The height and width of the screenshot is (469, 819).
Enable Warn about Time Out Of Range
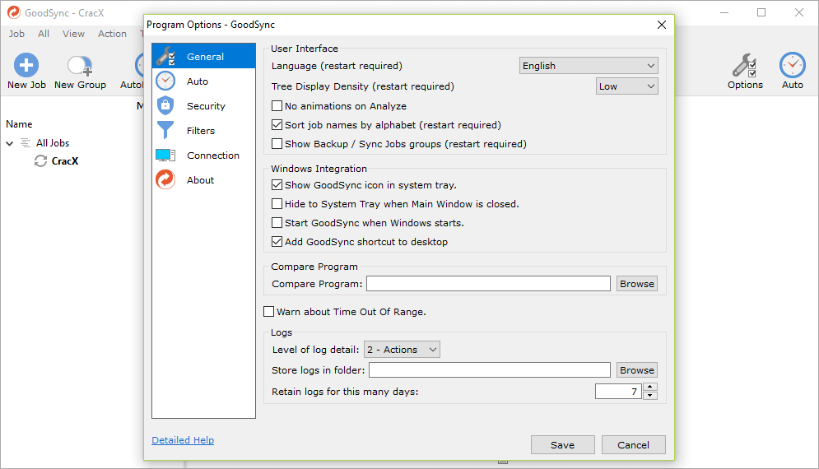click(268, 312)
